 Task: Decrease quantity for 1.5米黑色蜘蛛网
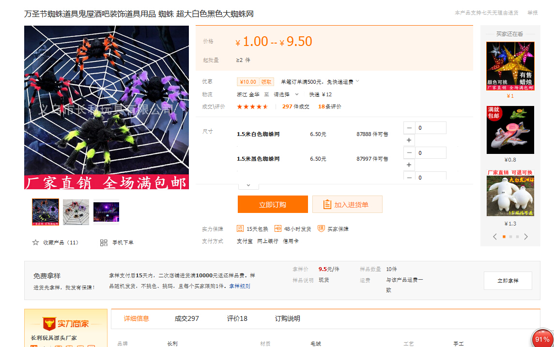(409, 153)
